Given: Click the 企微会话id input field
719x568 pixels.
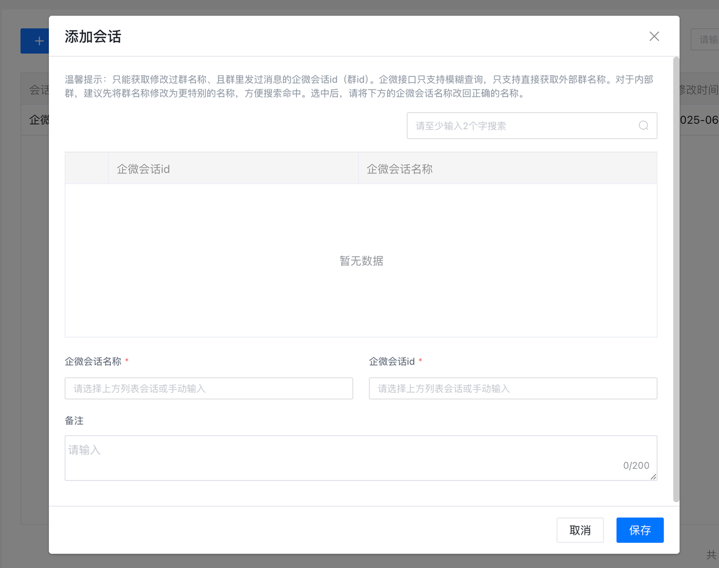Looking at the screenshot, I should pyautogui.click(x=512, y=388).
